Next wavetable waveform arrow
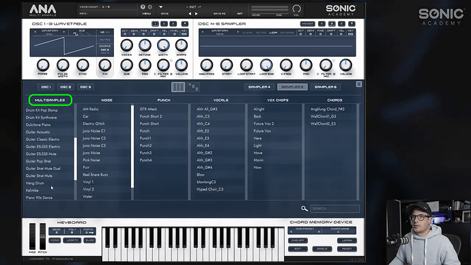This screenshot has width=471, height=265. pyautogui.click(x=64, y=31)
